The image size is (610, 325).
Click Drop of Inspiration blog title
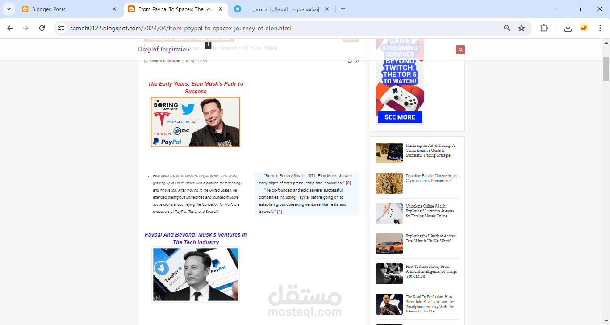163,49
